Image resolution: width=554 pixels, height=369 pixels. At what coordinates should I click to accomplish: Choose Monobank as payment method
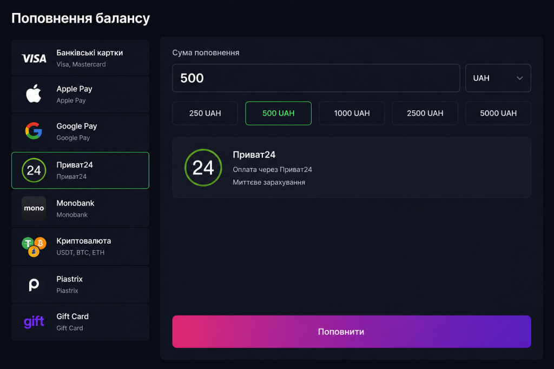(x=80, y=209)
